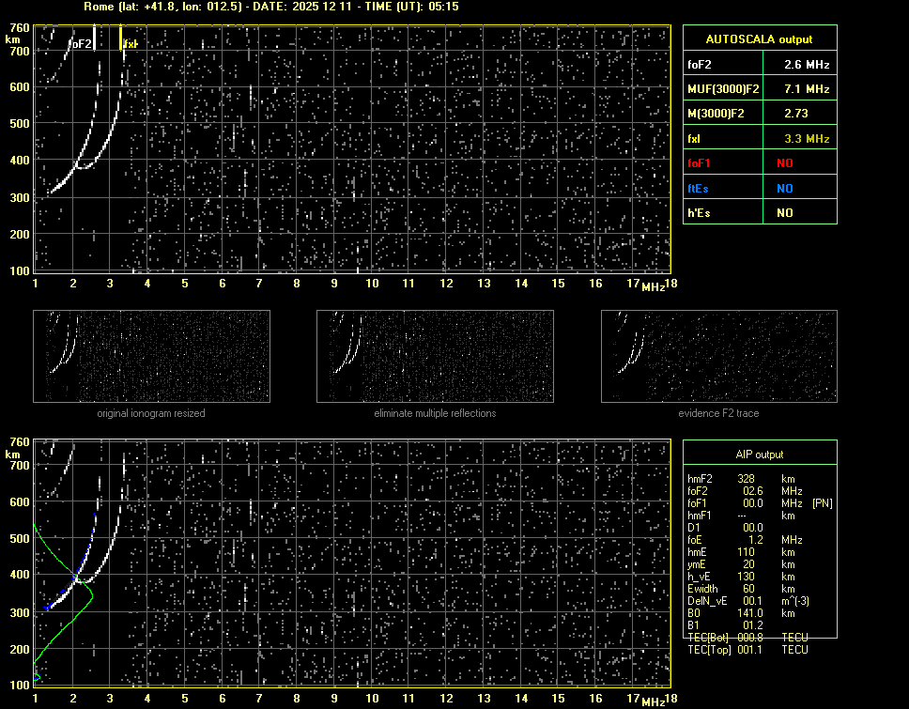Image resolution: width=909 pixels, height=709 pixels.
Task: Click the yellow fxI marker on top ionogram
Action: 129,44
